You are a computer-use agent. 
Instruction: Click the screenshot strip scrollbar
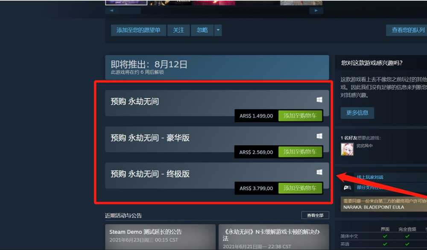(x=130, y=11)
